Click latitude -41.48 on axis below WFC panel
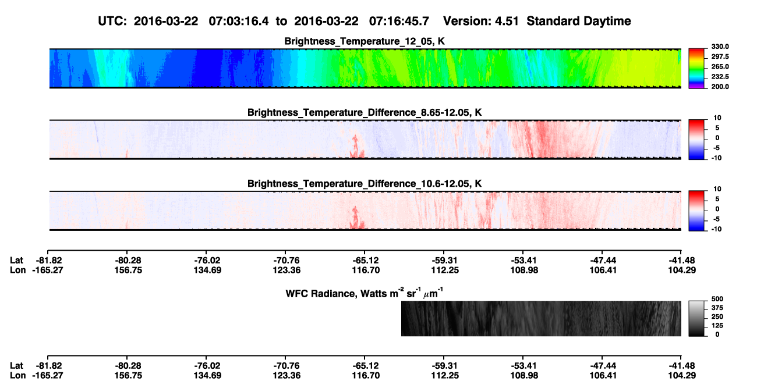This screenshot has height=388, width=757. point(681,366)
